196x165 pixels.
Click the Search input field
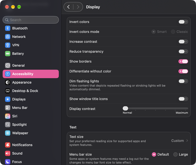click(31, 20)
